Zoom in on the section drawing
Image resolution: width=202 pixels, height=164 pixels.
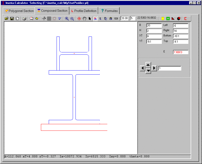[67, 18]
